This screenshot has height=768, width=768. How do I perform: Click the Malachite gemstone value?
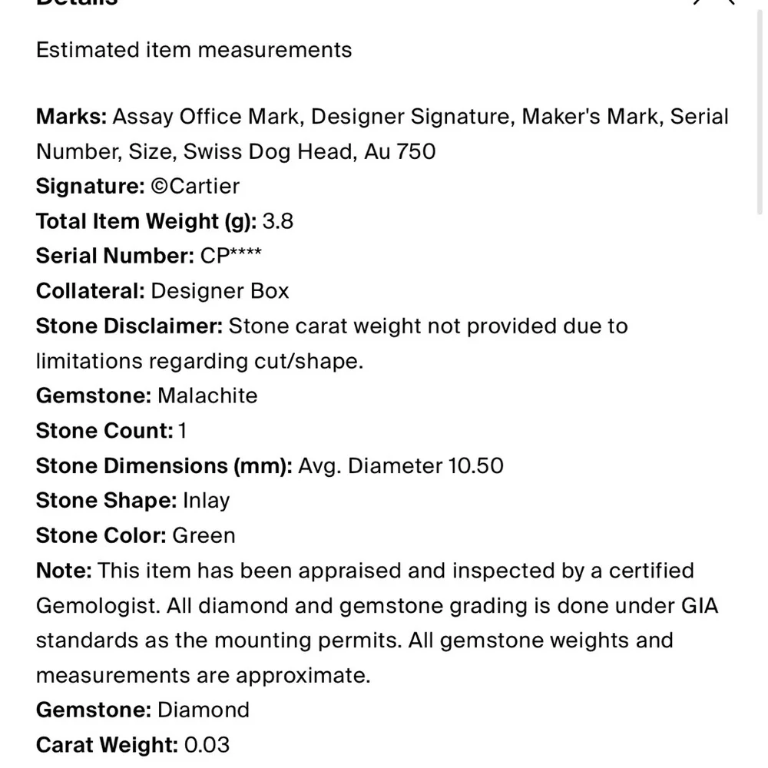[x=207, y=396]
